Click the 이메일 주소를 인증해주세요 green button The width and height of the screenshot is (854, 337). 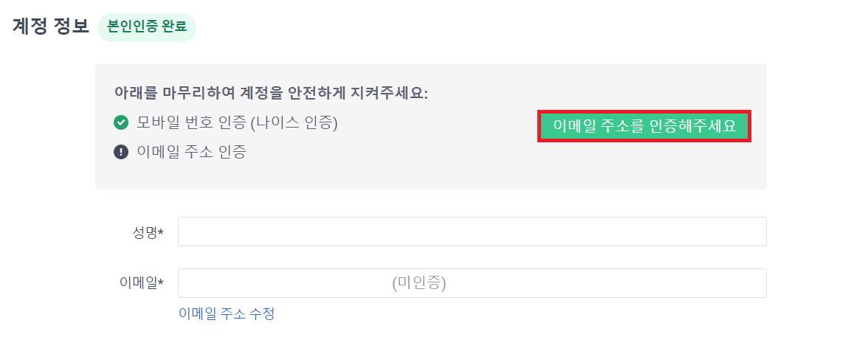coord(644,126)
